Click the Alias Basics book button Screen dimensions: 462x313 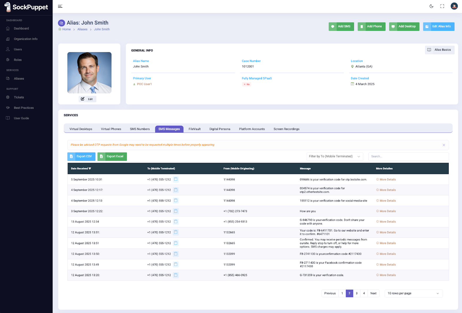coord(439,50)
